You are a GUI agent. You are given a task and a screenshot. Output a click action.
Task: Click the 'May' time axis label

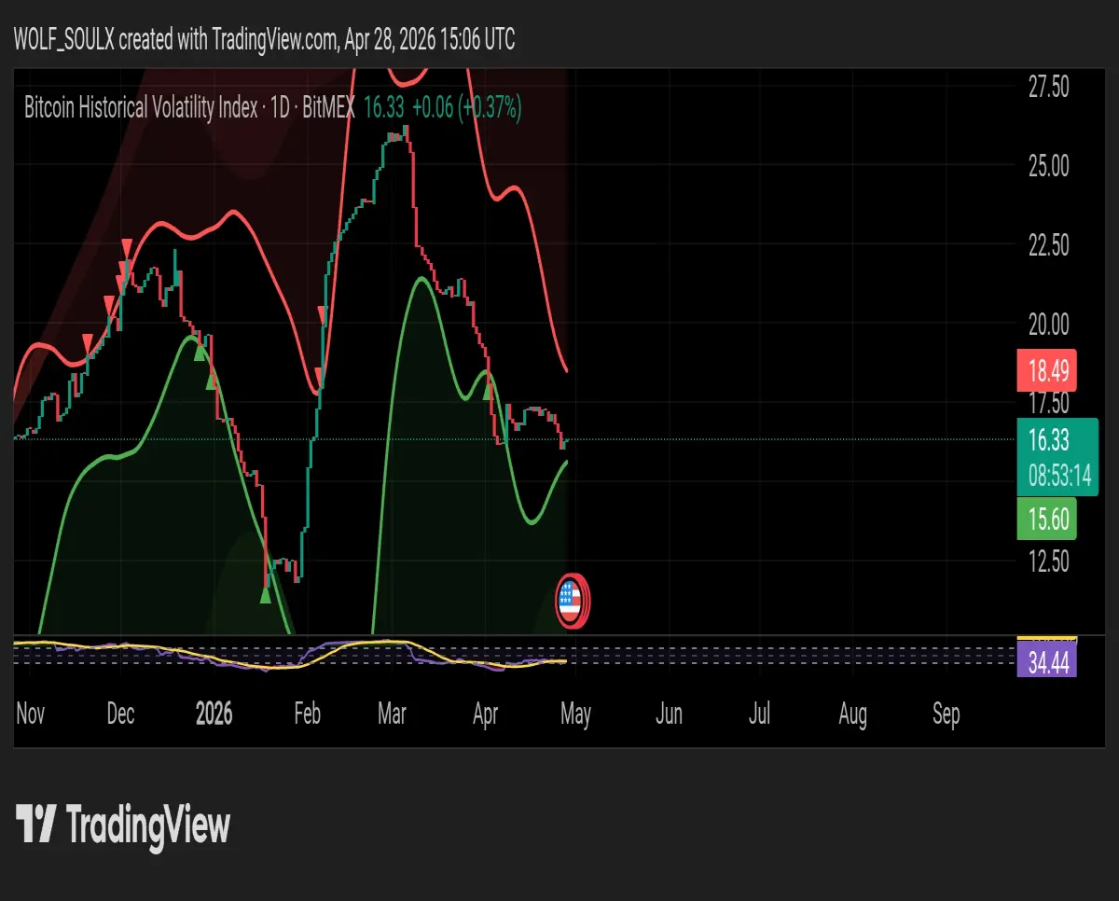click(x=575, y=714)
